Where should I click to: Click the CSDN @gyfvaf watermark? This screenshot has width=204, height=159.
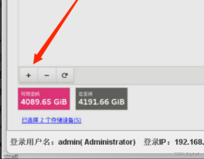click(186, 154)
